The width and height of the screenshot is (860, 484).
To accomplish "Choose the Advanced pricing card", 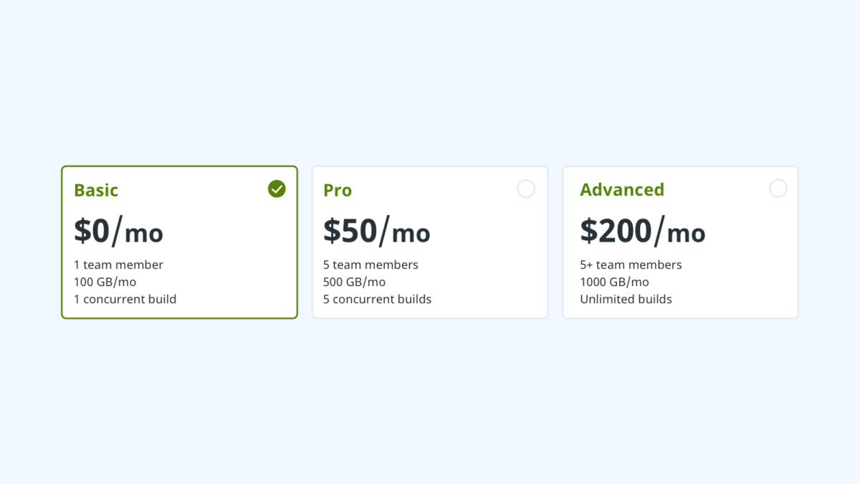I will 680,242.
